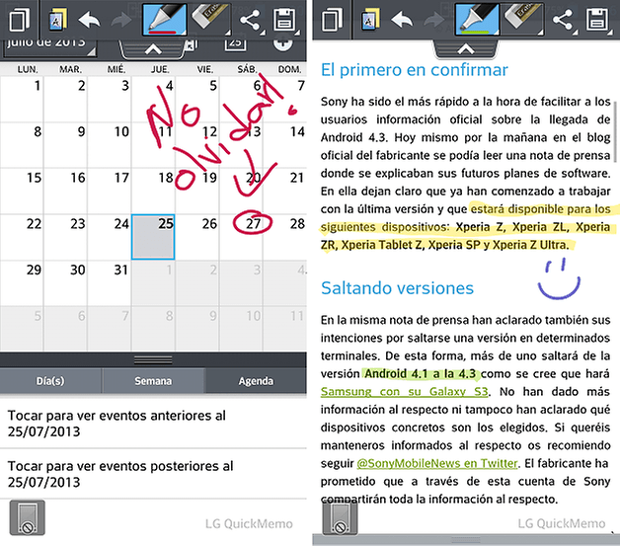Save the article memo with floppy icon

597,20
